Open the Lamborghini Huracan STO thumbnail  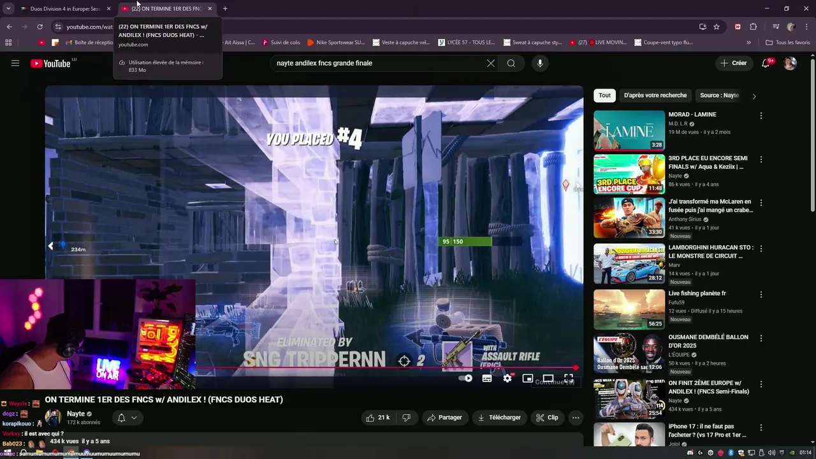(629, 263)
